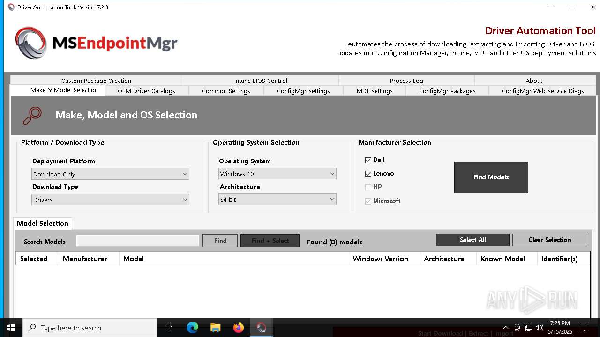Open the ConfigMgr Web Service Diags tab
Image resolution: width=600 pixels, height=337 pixels.
pyautogui.click(x=543, y=91)
